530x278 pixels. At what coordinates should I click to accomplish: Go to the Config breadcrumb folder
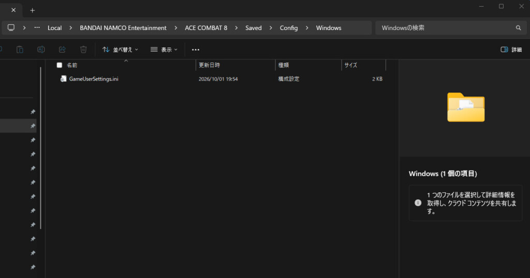tap(289, 28)
